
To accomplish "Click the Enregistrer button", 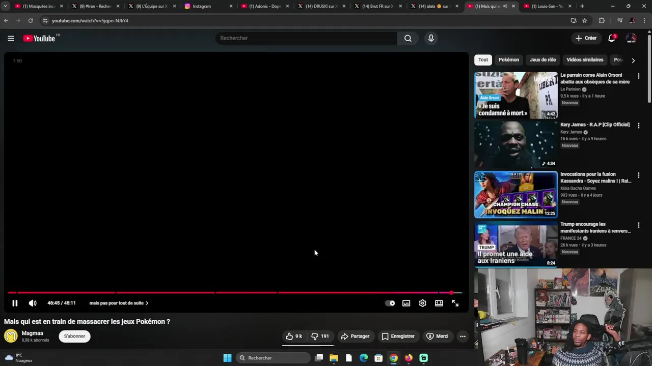I will (x=398, y=336).
